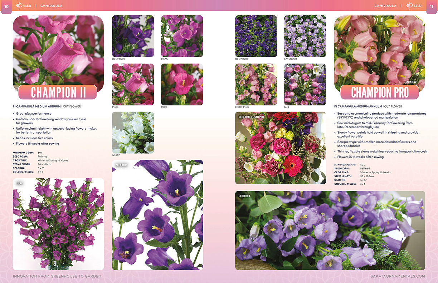The width and height of the screenshot is (438, 283).
Task: Select the small Lavender thumbnail above Mix
Action: pyautogui.click(x=305, y=36)
